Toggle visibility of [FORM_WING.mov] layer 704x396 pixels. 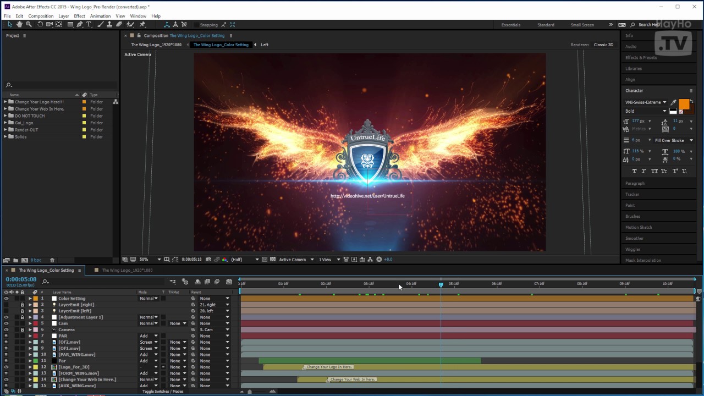[x=6, y=373]
